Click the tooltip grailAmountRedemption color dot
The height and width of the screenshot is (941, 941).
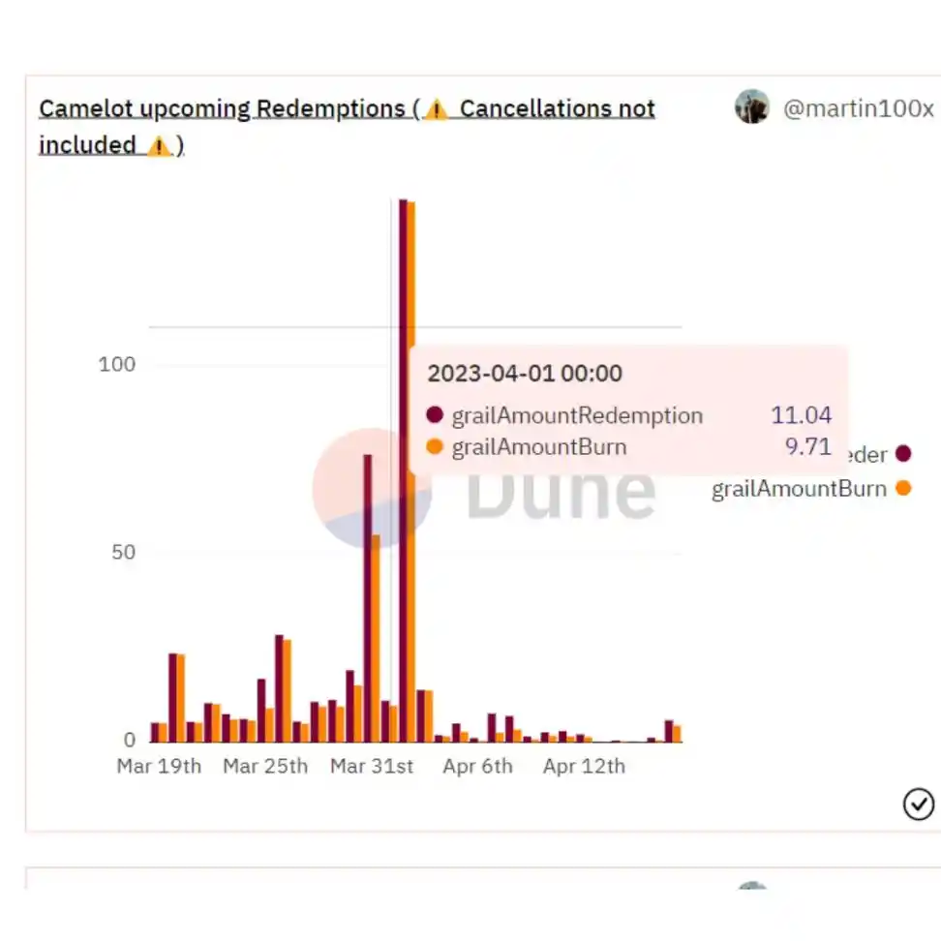pos(435,414)
